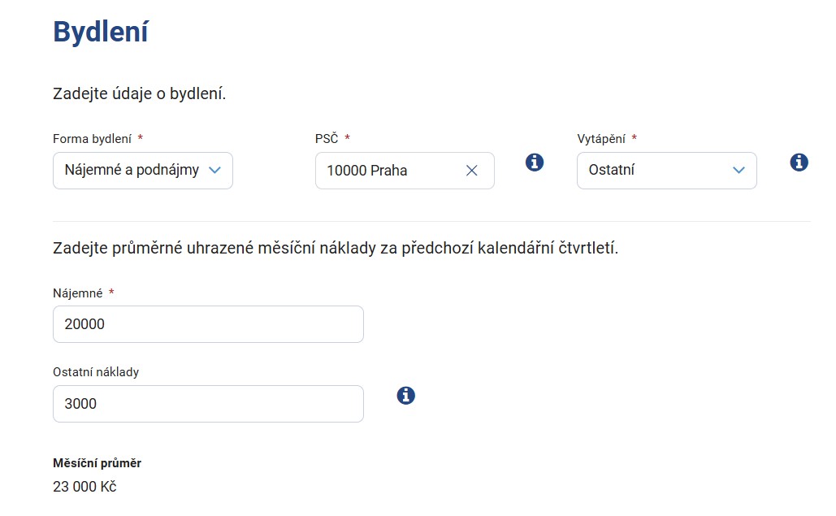Open the Forma bydlení dropdown
The width and height of the screenshot is (836, 516).
point(143,171)
